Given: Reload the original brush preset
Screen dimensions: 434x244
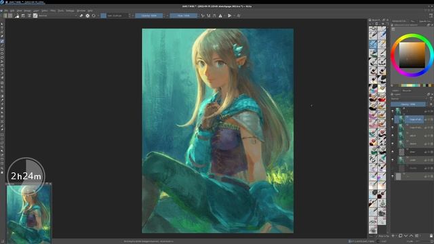Looking at the screenshot, I should coord(94,16).
